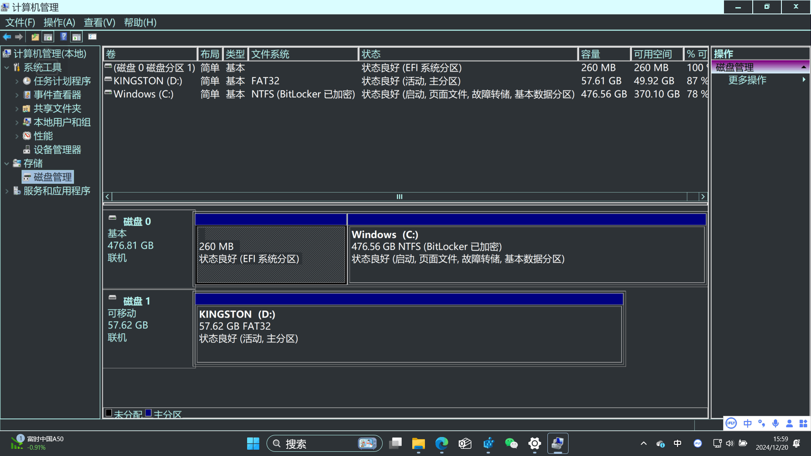Open WeChat from the taskbar
811x456 pixels.
click(x=511, y=443)
